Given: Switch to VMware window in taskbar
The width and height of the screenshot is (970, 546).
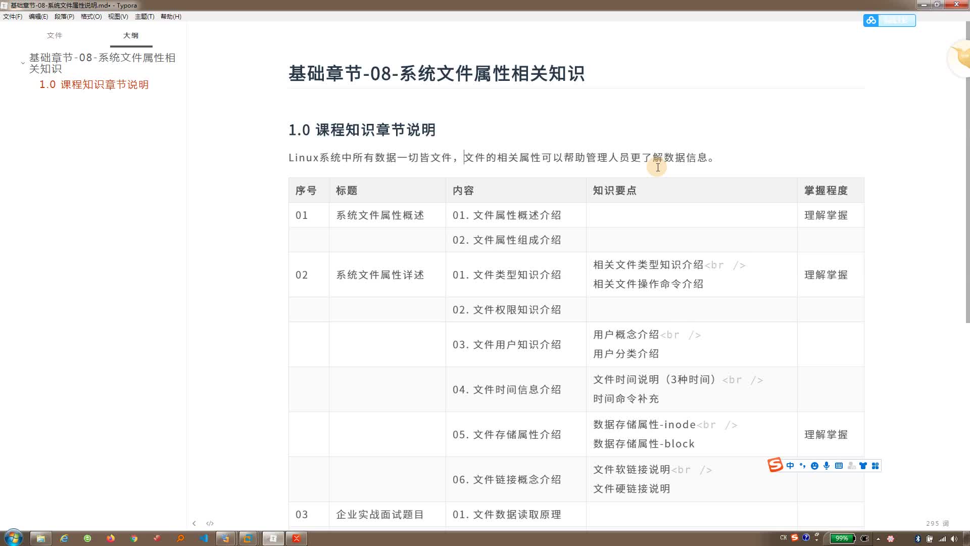Looking at the screenshot, I should click(x=248, y=538).
